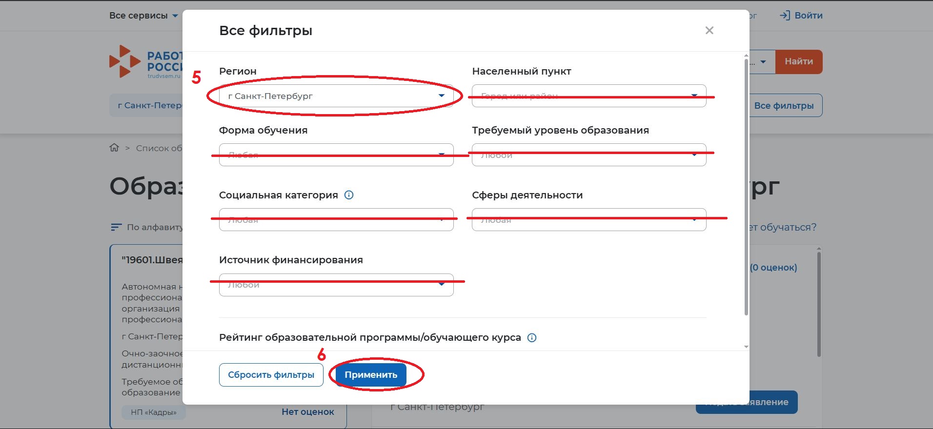Expand the Сферы деятельности dropdown
The image size is (933, 429).
tap(588, 220)
